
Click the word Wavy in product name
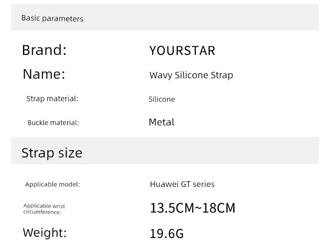[161, 75]
